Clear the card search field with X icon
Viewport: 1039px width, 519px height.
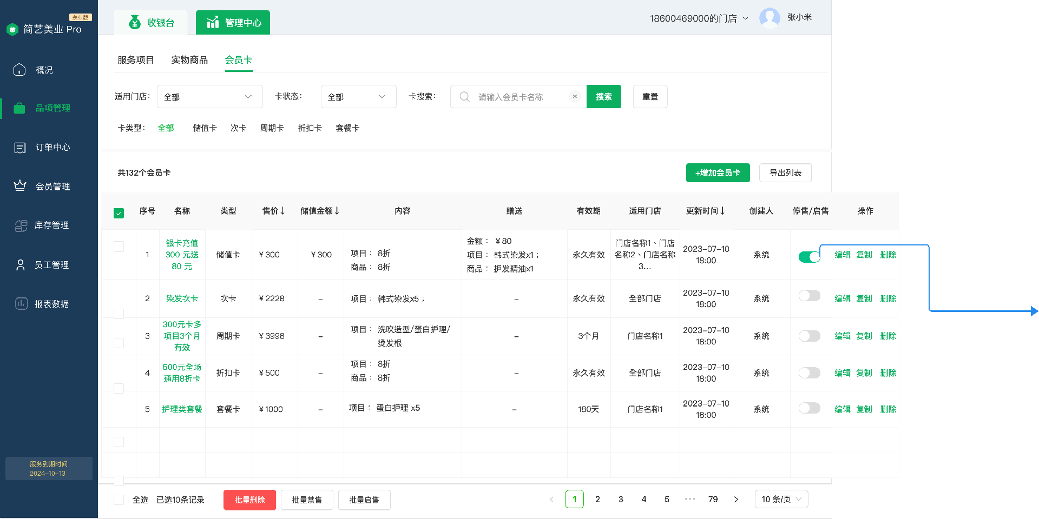tap(575, 97)
